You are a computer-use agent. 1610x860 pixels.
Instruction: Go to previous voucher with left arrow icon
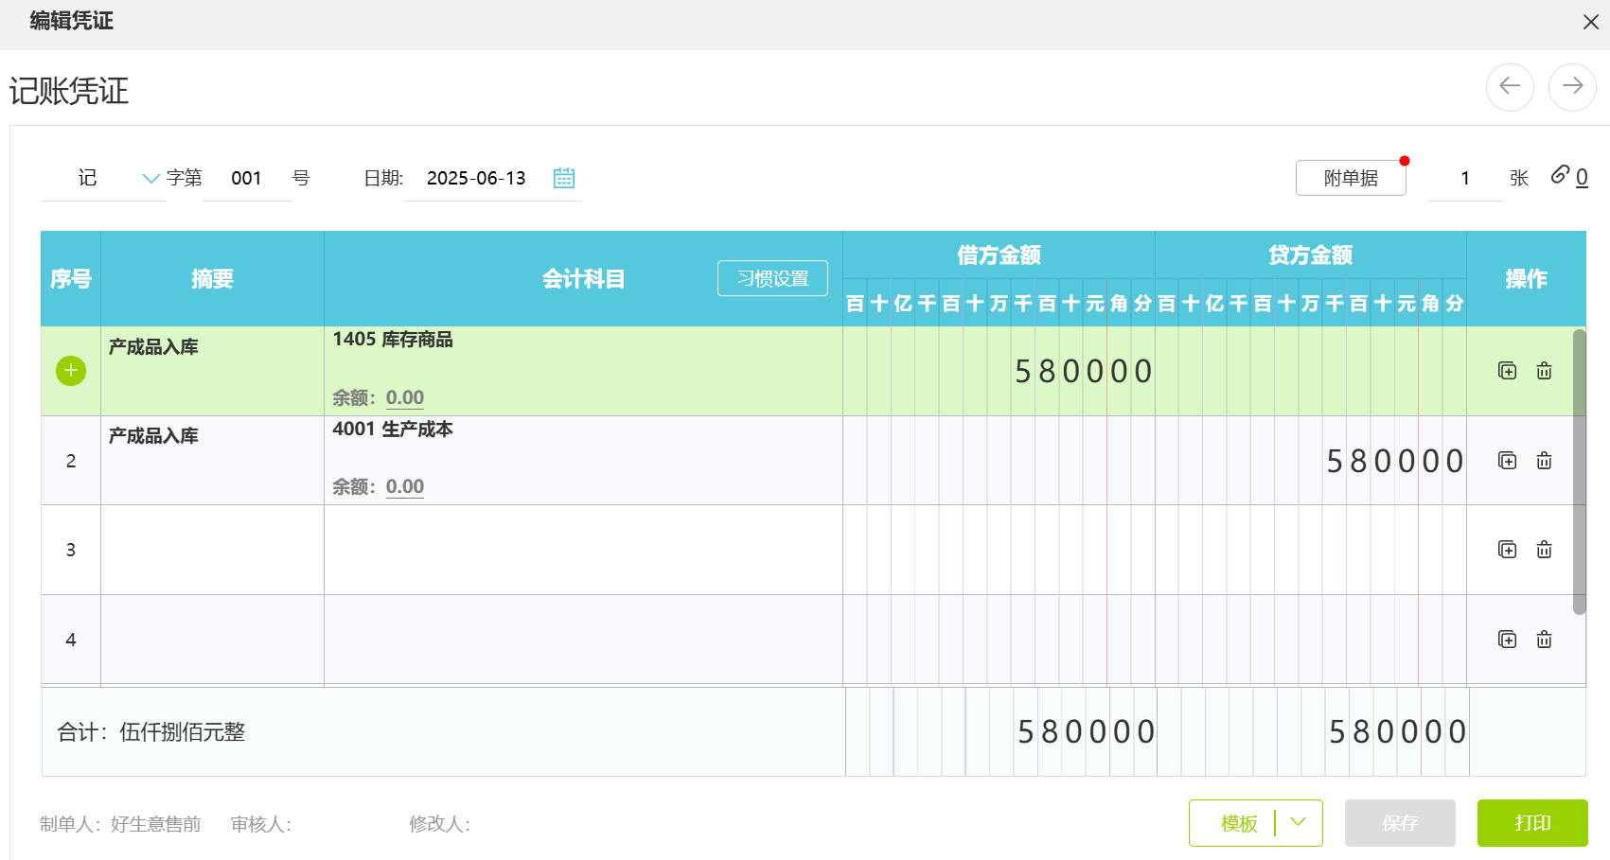[1511, 86]
